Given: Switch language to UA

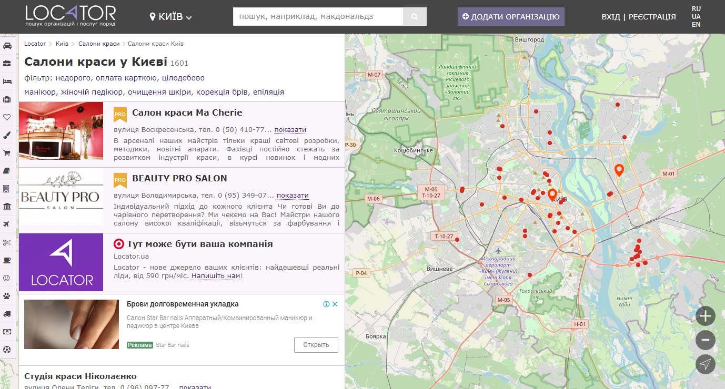Looking at the screenshot, I should [x=696, y=17].
